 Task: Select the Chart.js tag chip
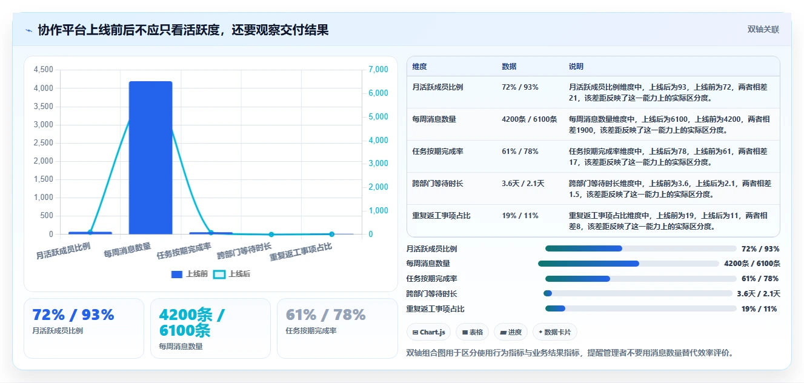(428, 332)
